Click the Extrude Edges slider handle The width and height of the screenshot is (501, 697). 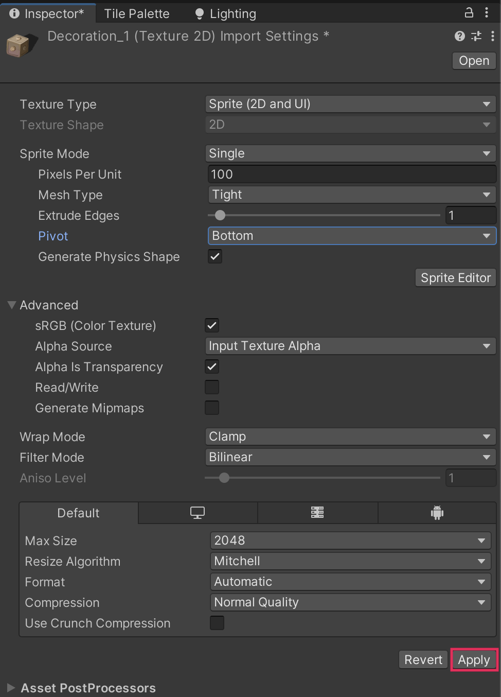pos(220,215)
